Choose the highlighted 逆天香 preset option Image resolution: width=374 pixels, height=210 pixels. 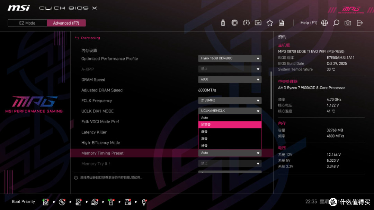point(230,125)
